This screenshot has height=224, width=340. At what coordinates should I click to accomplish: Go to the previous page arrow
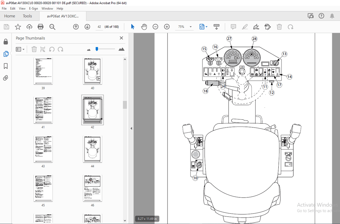(76, 27)
